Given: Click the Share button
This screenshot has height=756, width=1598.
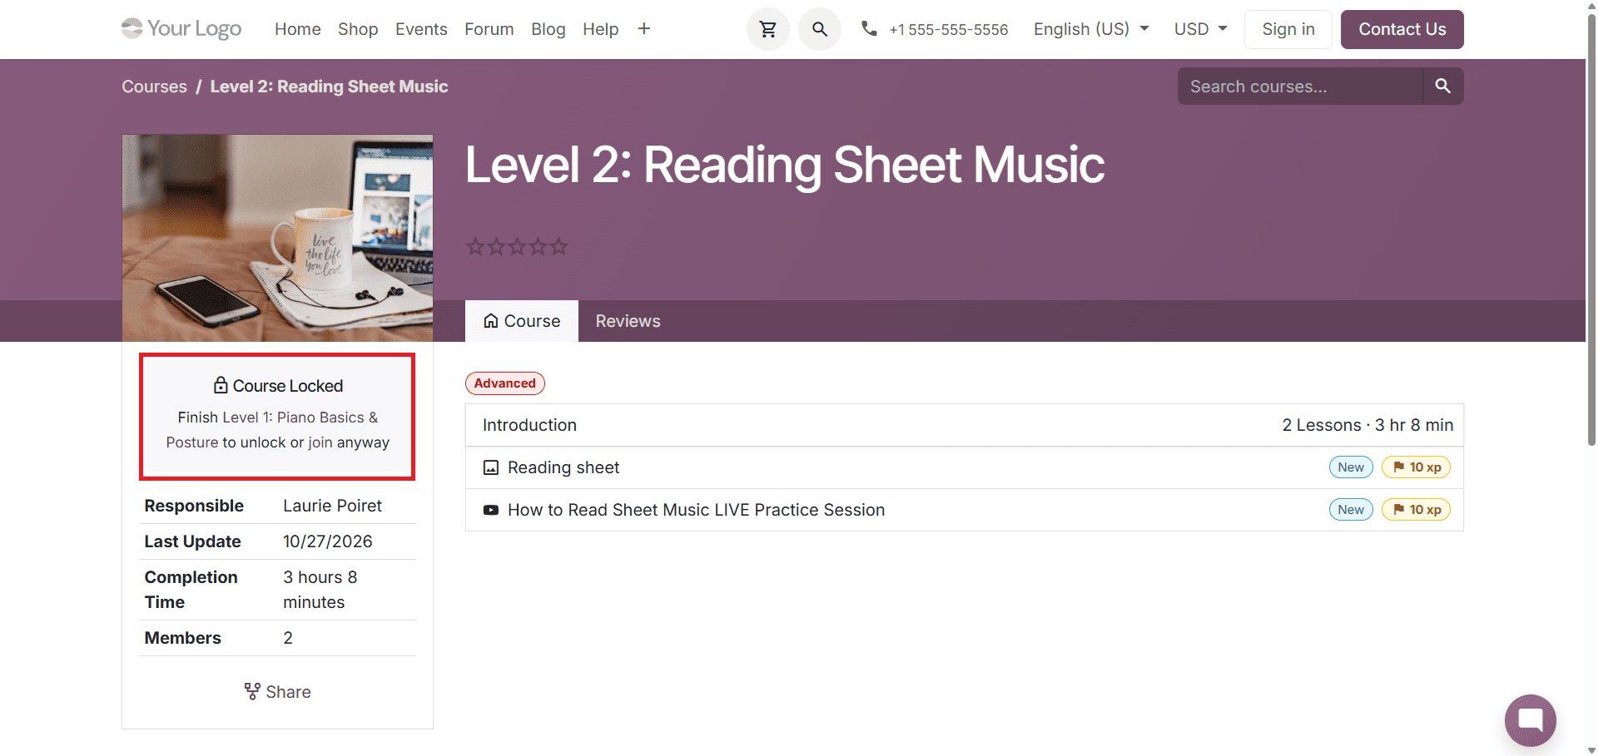Looking at the screenshot, I should (277, 692).
